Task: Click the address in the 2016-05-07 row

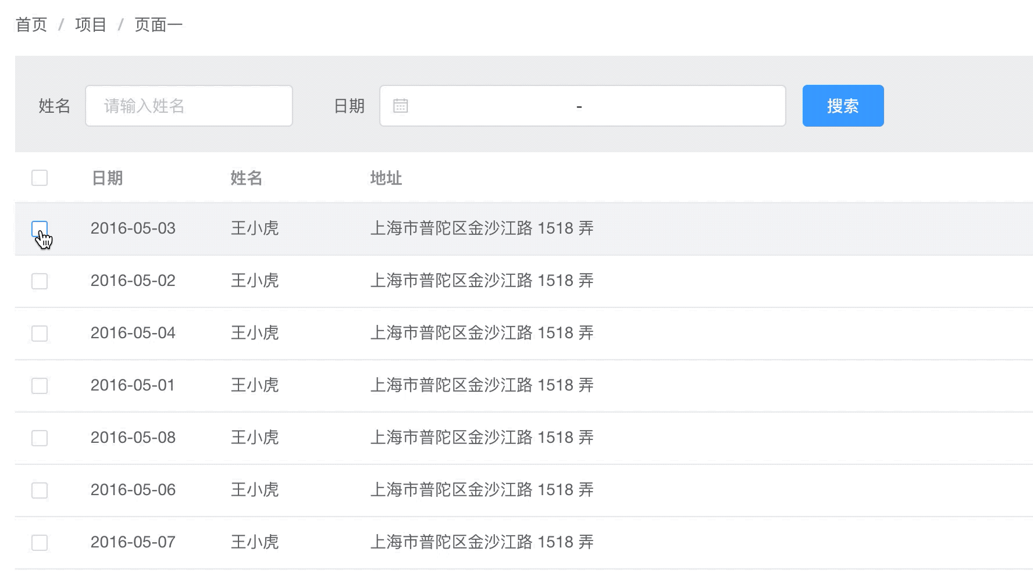Action: tap(482, 542)
